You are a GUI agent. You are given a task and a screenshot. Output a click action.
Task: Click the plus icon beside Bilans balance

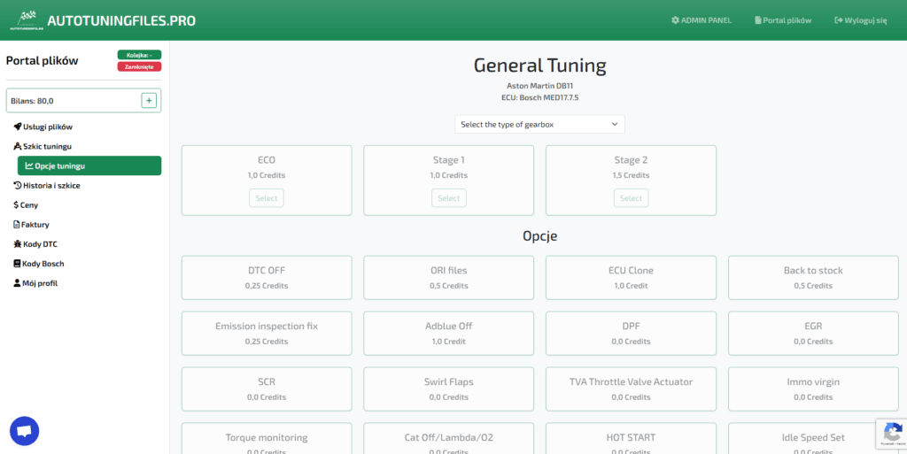pyautogui.click(x=149, y=101)
